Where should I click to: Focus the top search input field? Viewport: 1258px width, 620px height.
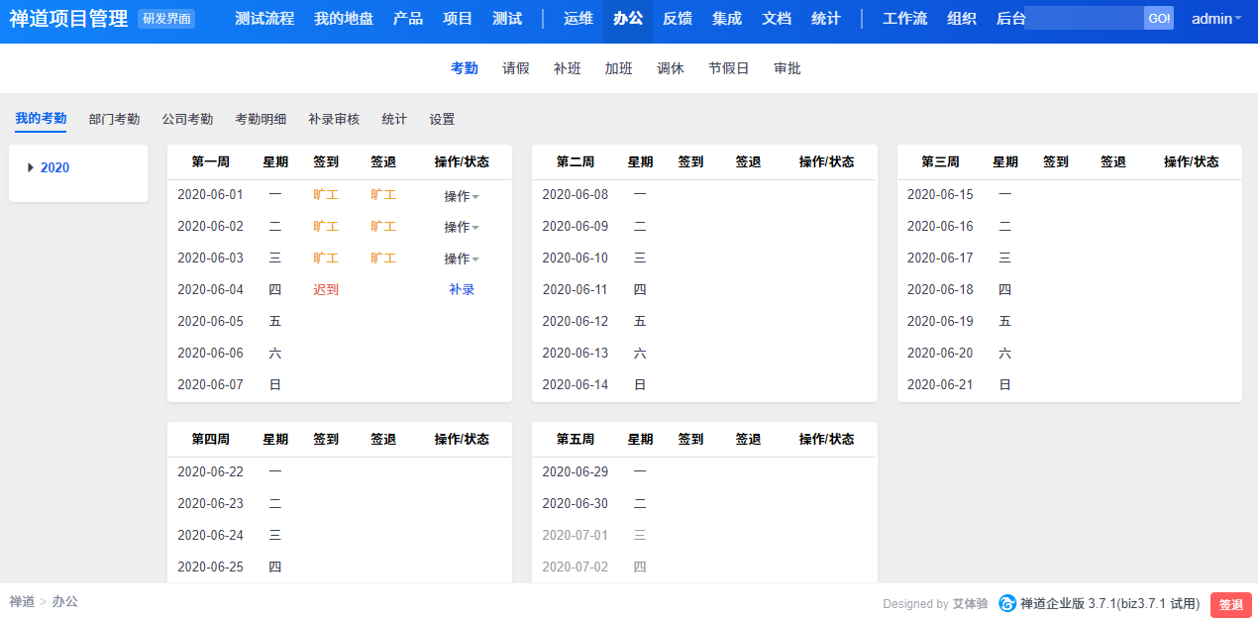[1084, 19]
